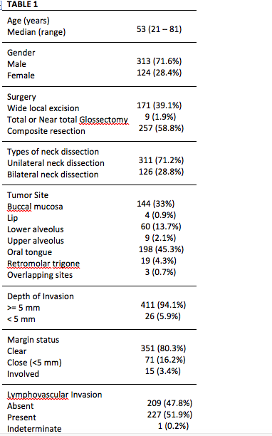
Task: Click the Oral tongue value 198 (45.3%)
Action: pyautogui.click(x=161, y=249)
